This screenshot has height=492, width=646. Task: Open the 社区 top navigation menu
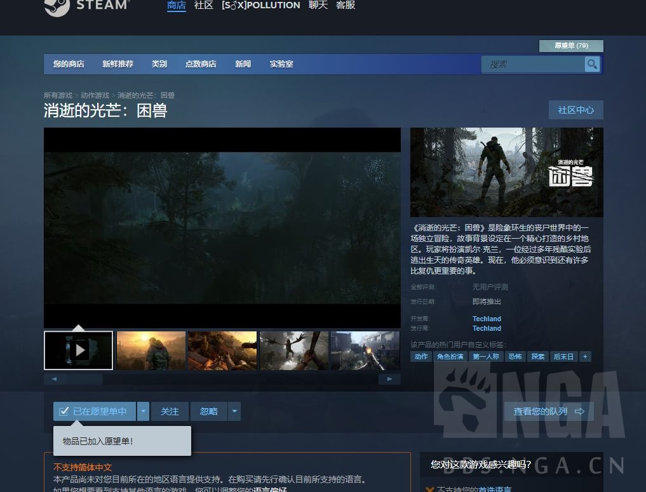203,5
